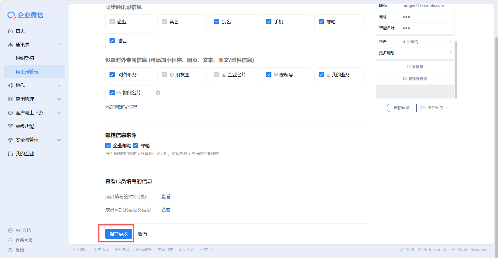Click the 朋友圈 aperture icon
The height and width of the screenshot is (258, 498).
[x=172, y=75]
